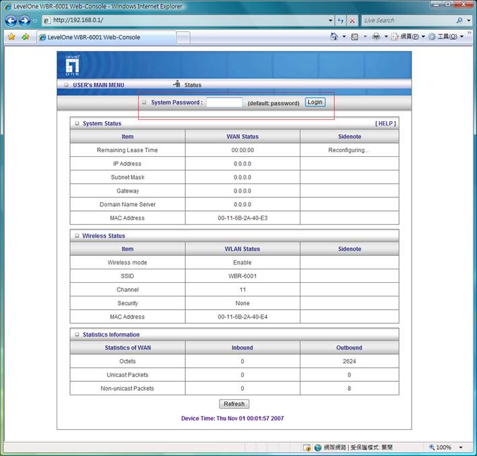Click the WAN MAC address 00-11-6B-2A-40-E3
Image resolution: width=477 pixels, height=456 pixels.
coord(243,218)
